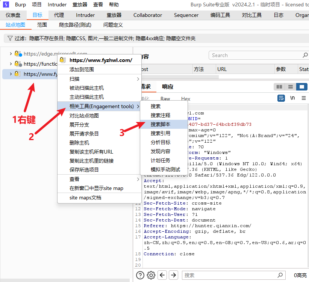Image resolution: width=309 pixels, height=282 pixels.
Task: Open the help question mark icon
Action: point(140,275)
